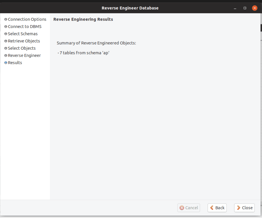Click the greyed-out Cancel button
The height and width of the screenshot is (218, 262).
click(189, 208)
